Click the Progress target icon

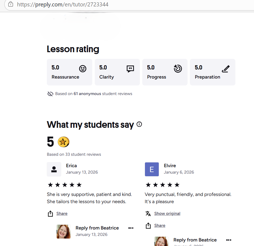point(178,69)
